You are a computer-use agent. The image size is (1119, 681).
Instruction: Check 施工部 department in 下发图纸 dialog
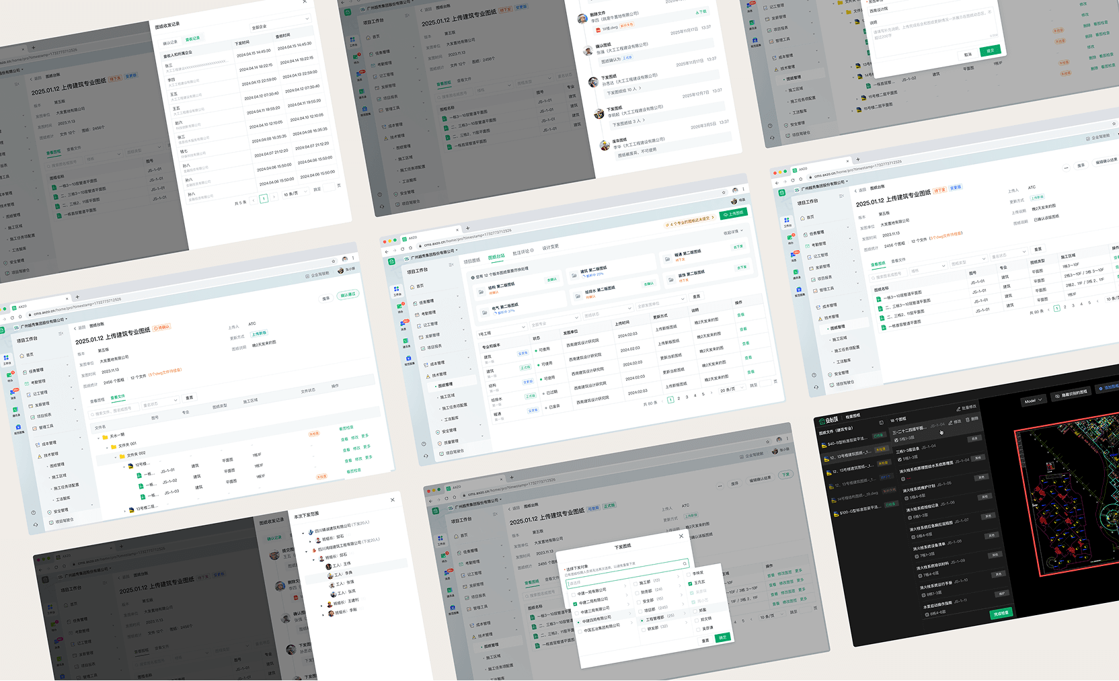pyautogui.click(x=635, y=585)
